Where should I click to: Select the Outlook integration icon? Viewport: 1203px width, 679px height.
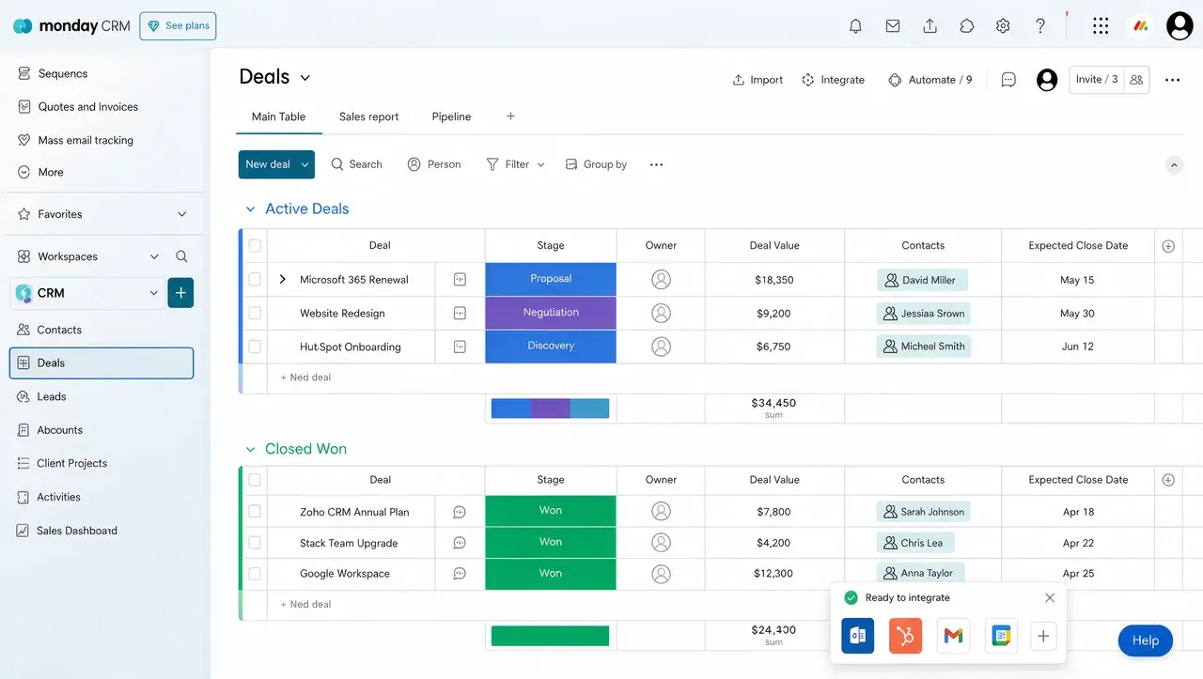[857, 636]
